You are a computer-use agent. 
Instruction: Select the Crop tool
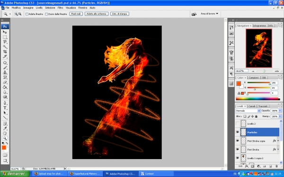[x=5, y=51]
